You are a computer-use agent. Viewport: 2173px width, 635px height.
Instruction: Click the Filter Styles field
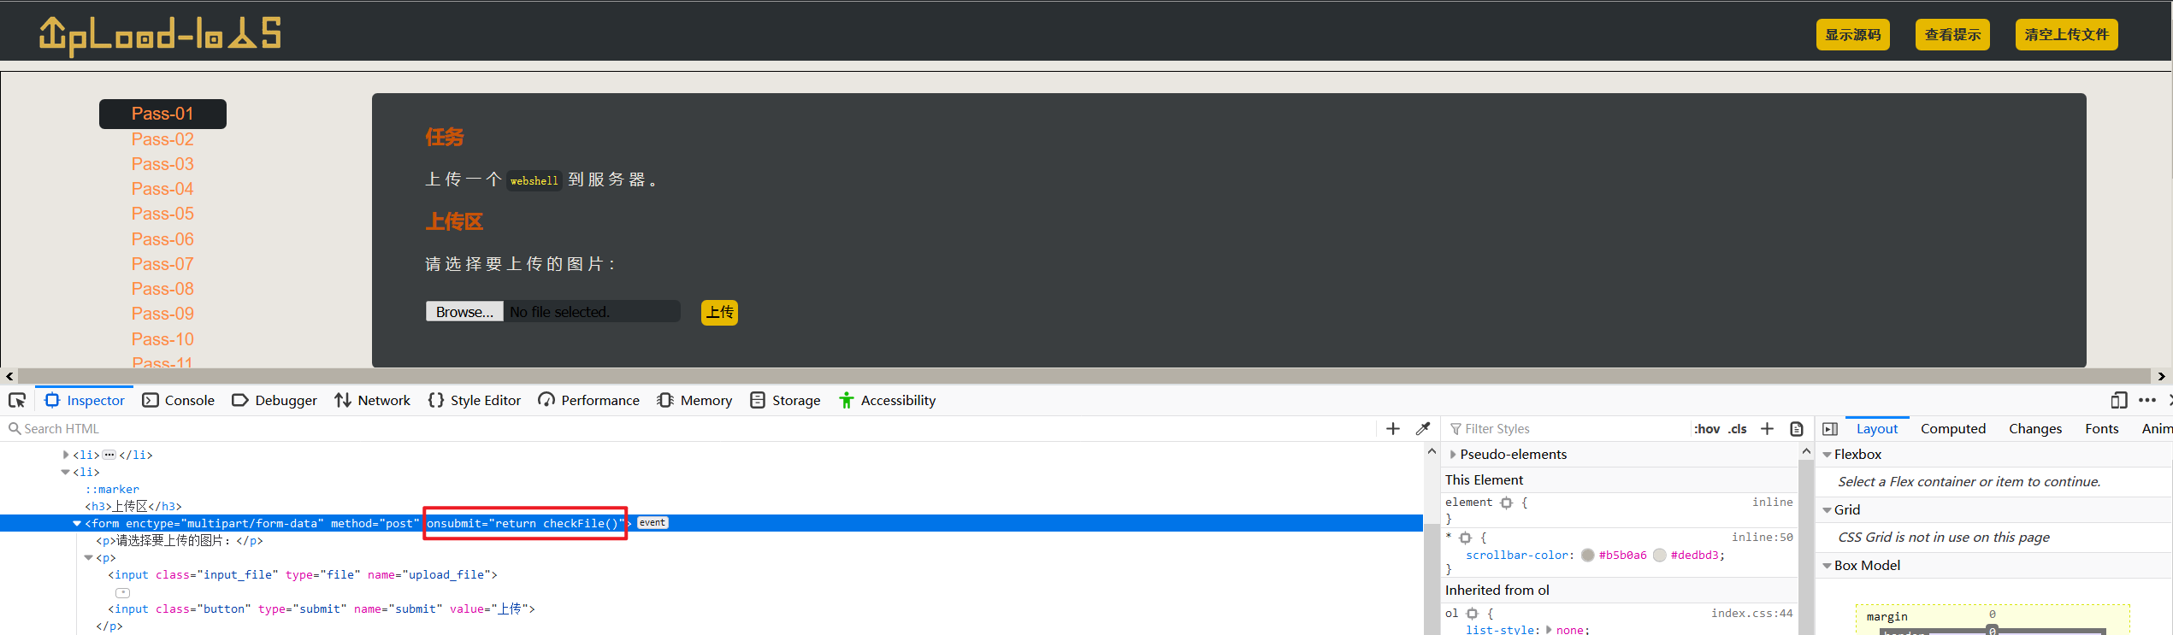click(x=1568, y=428)
